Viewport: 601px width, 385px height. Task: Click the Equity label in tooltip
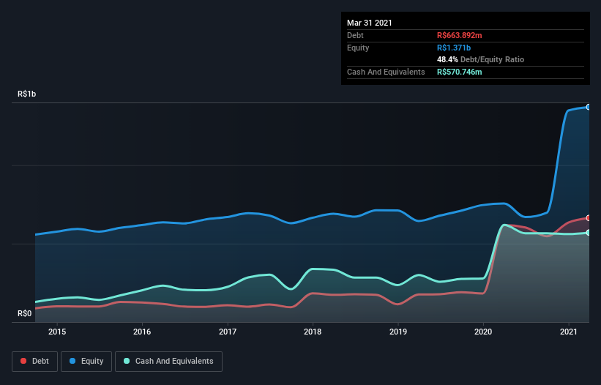coord(358,48)
